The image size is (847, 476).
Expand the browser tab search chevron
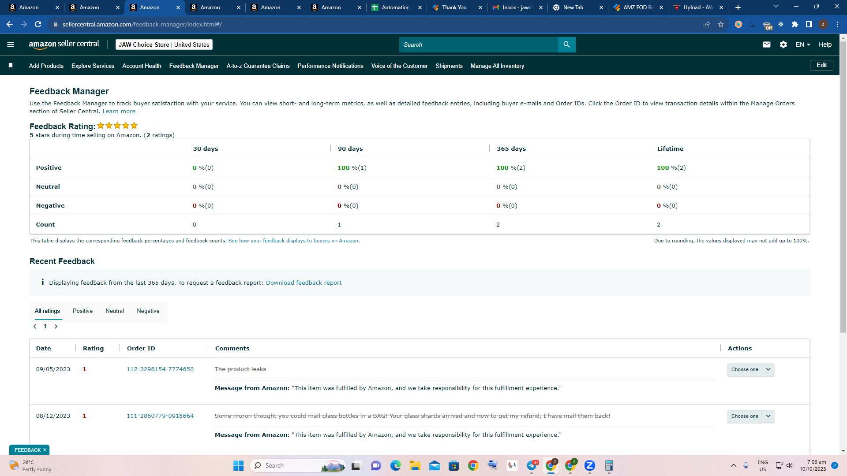pos(776,7)
